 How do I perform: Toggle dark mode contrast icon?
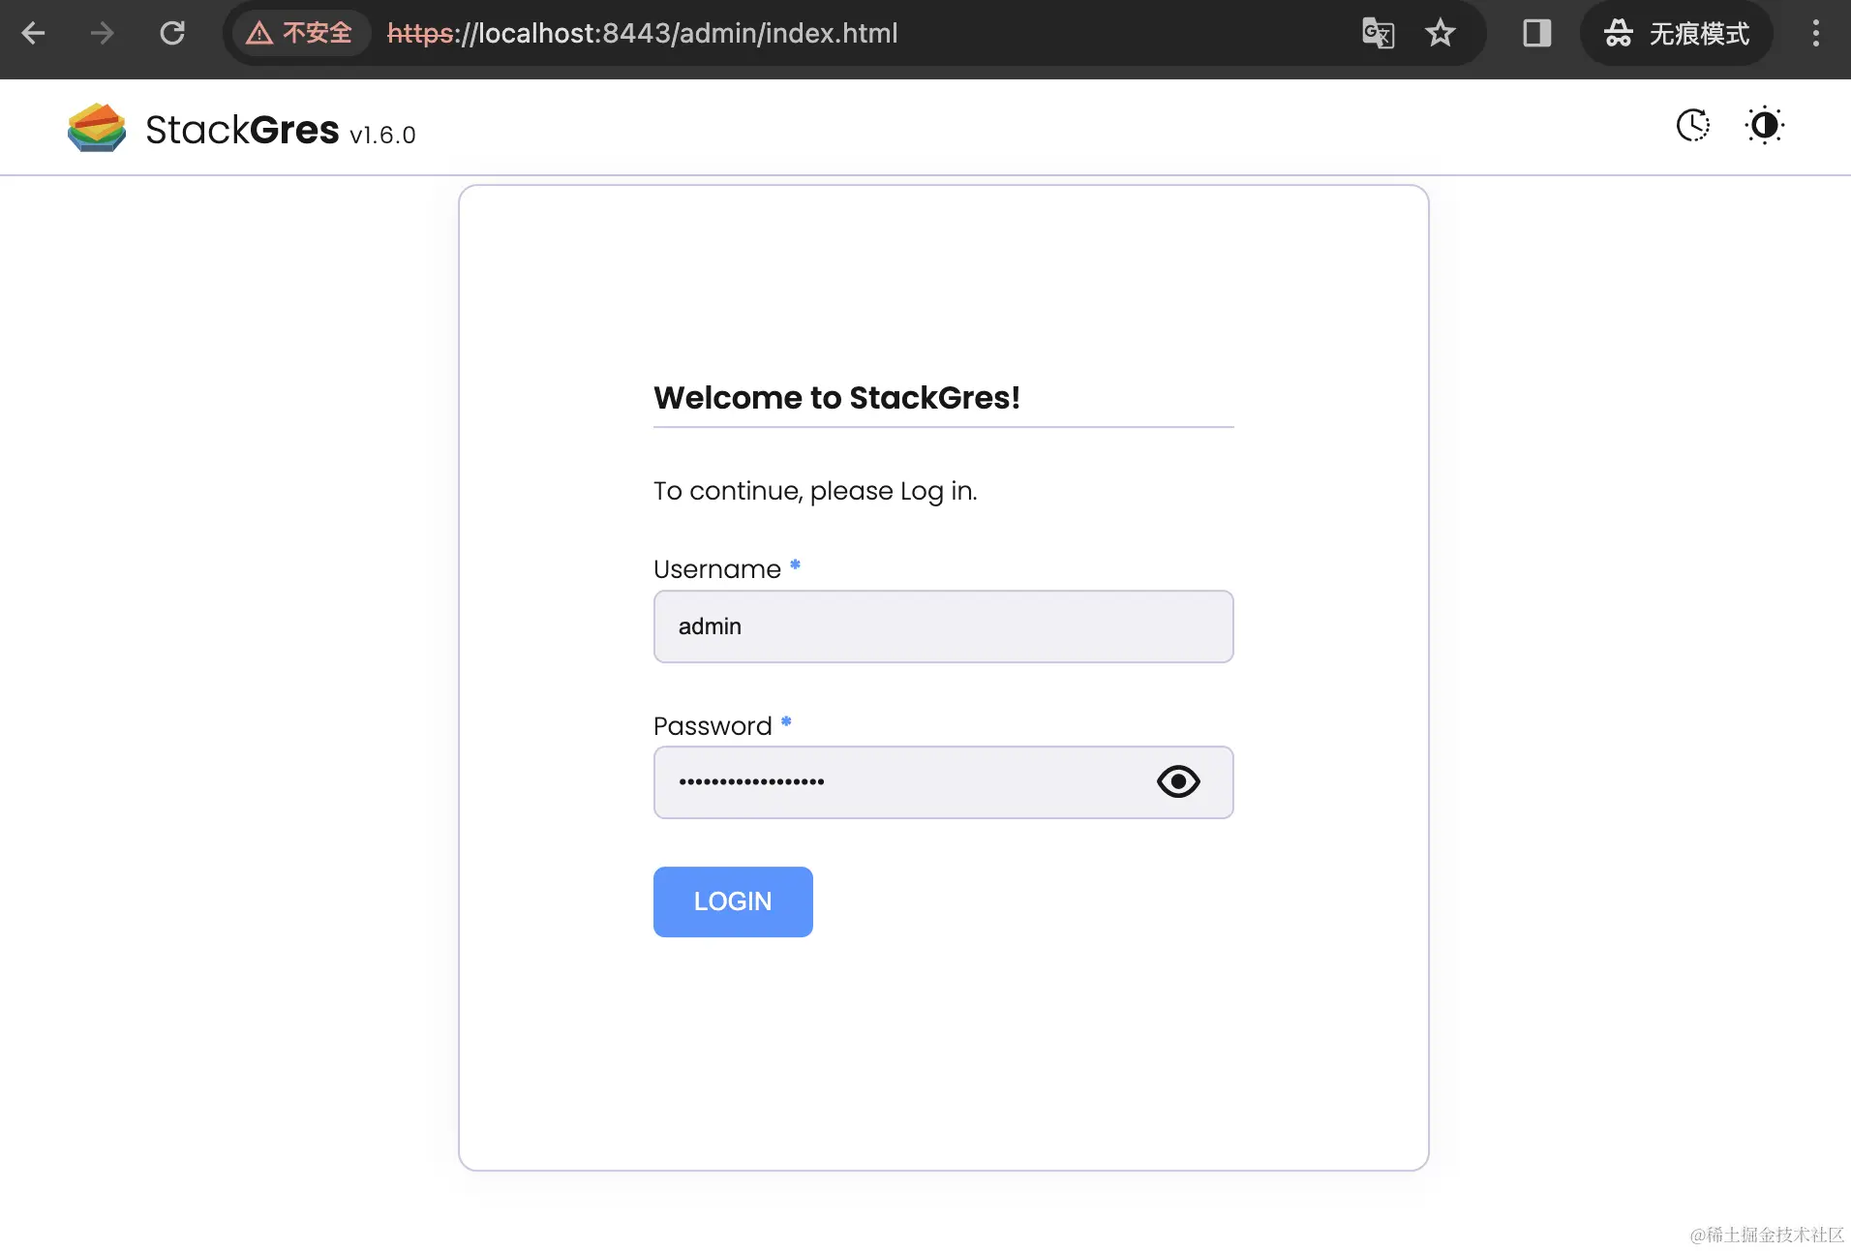tap(1764, 125)
